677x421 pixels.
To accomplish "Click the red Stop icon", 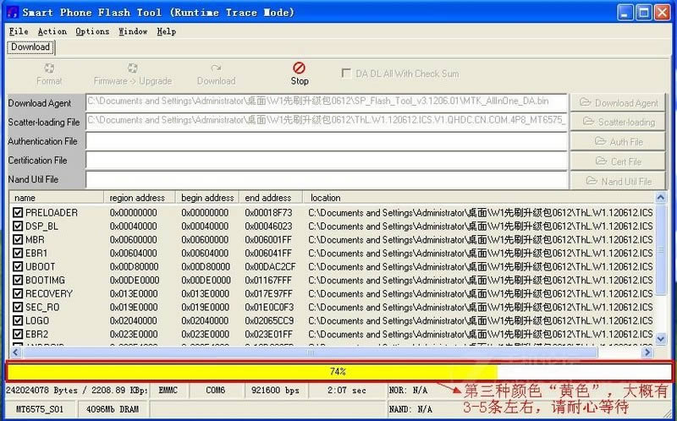I will click(300, 68).
